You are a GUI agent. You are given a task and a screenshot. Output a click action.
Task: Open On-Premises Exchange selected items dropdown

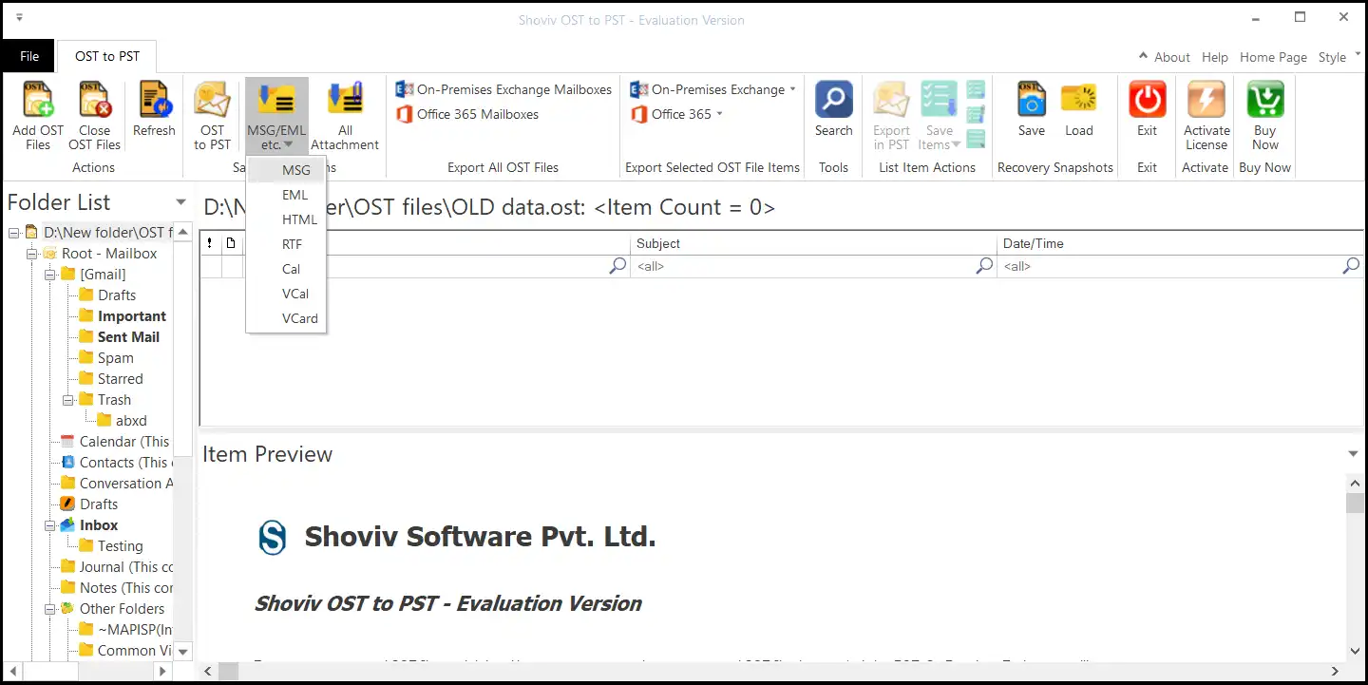pos(712,89)
